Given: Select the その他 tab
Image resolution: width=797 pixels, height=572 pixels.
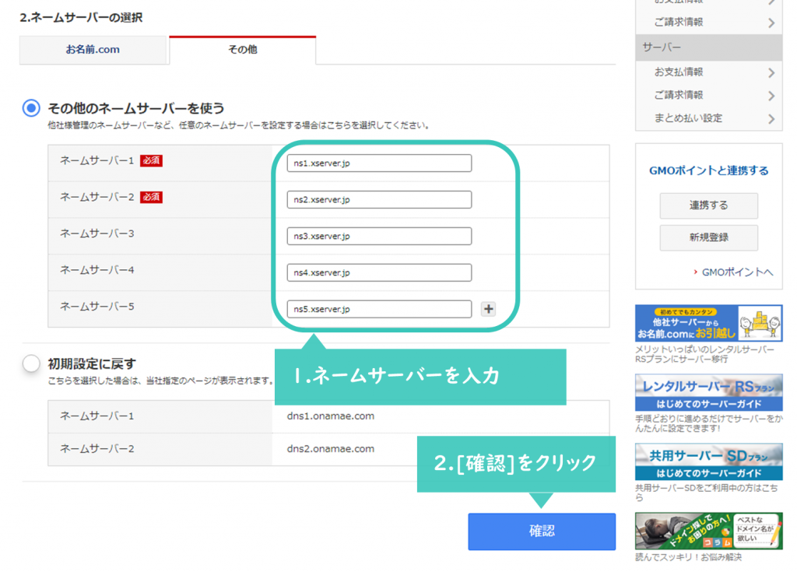Looking at the screenshot, I should pyautogui.click(x=243, y=50).
